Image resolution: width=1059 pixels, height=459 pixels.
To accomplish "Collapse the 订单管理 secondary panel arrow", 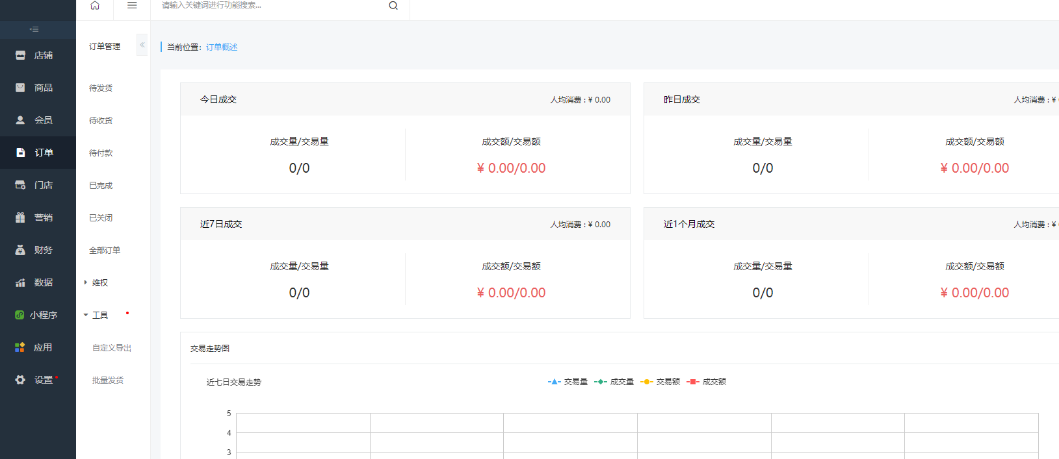I will [142, 45].
